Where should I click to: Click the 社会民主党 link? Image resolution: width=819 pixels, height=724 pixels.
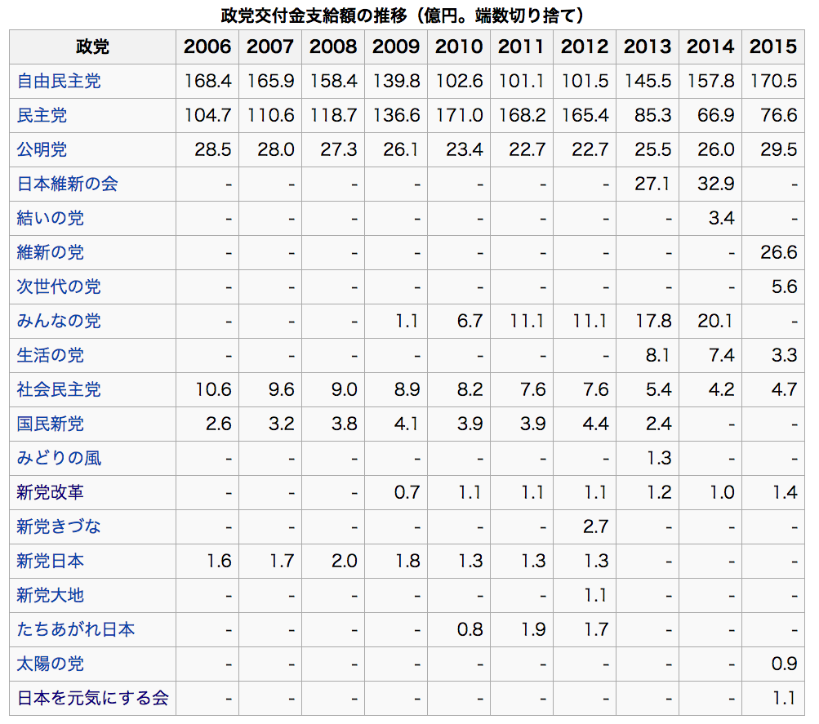coord(59,389)
